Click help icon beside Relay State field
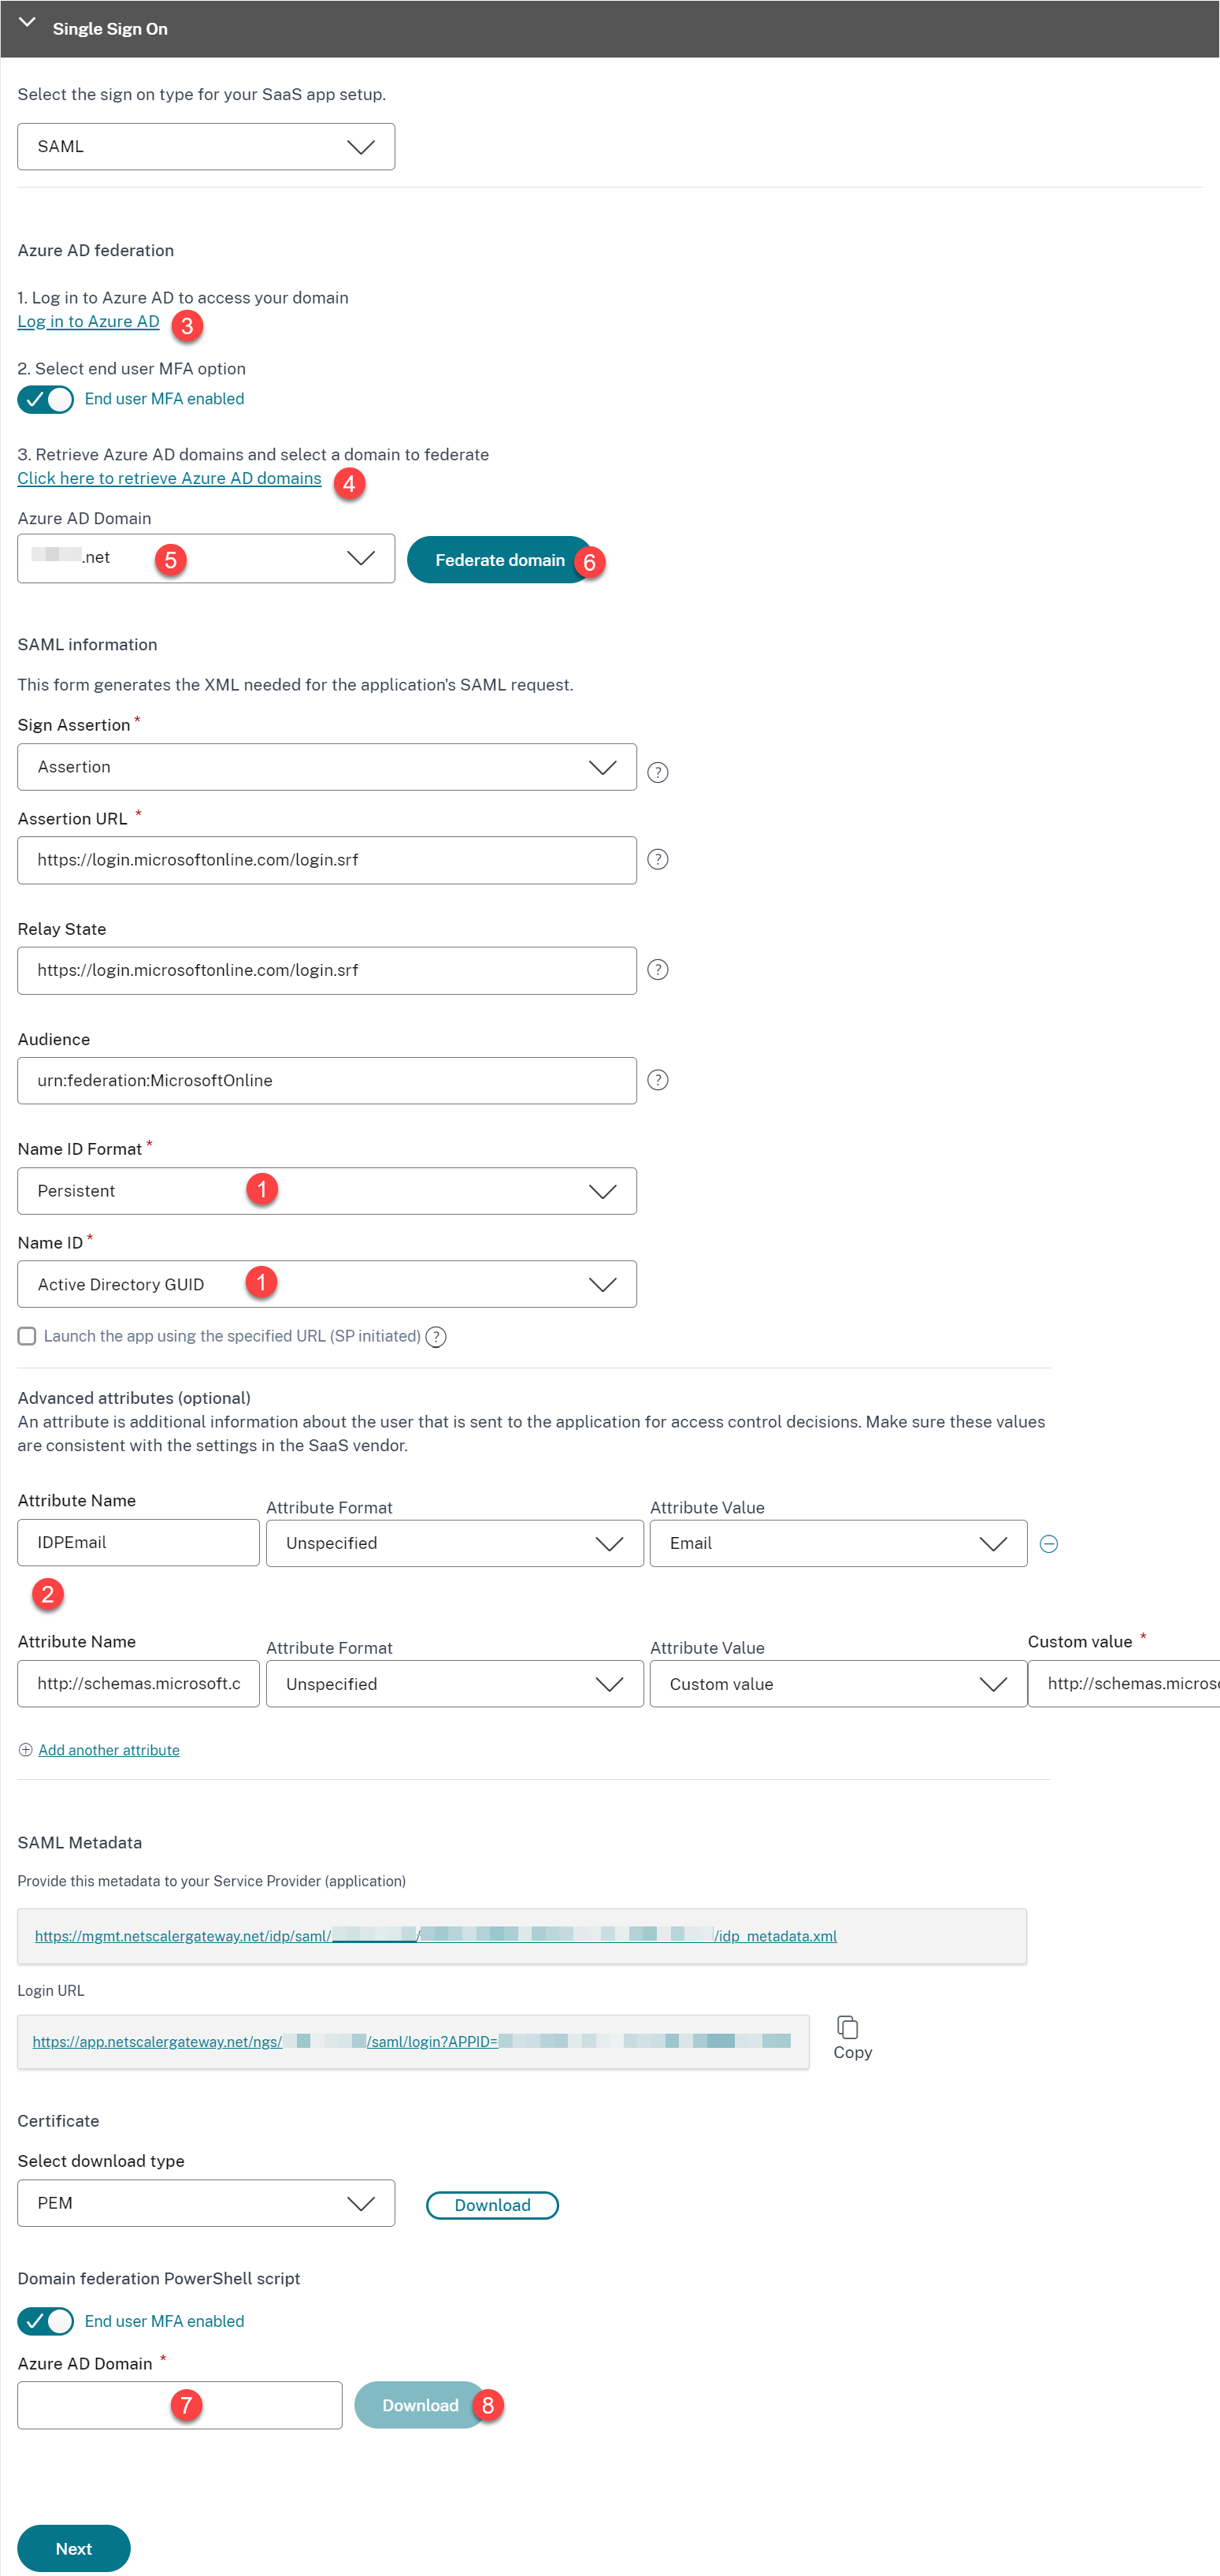This screenshot has width=1220, height=2576. point(658,969)
